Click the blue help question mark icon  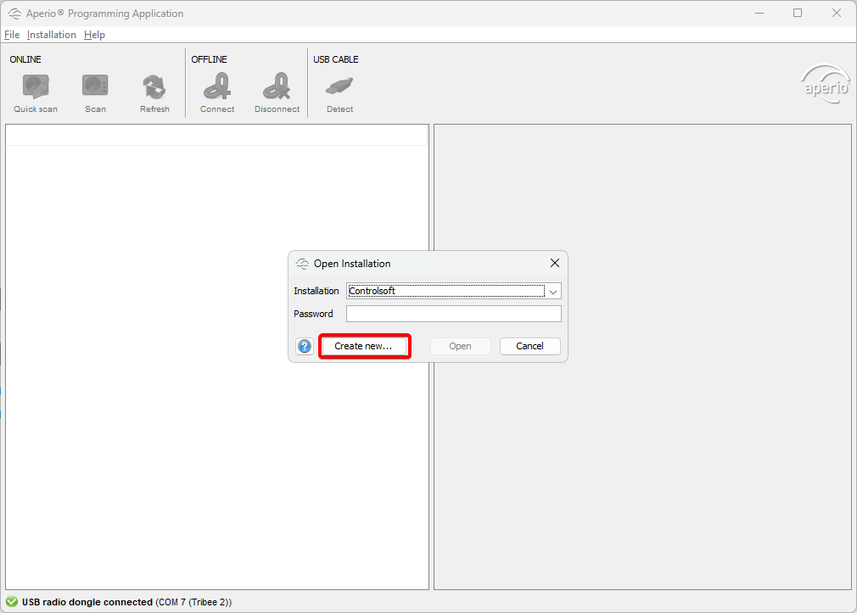point(305,346)
